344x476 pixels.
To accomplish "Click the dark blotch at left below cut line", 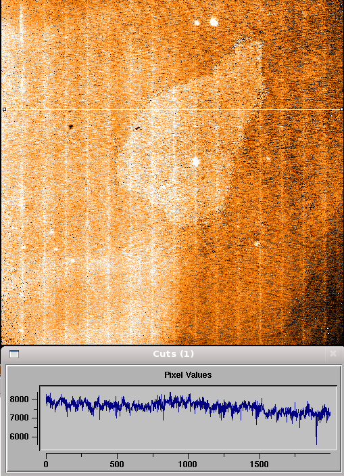I will pos(71,127).
